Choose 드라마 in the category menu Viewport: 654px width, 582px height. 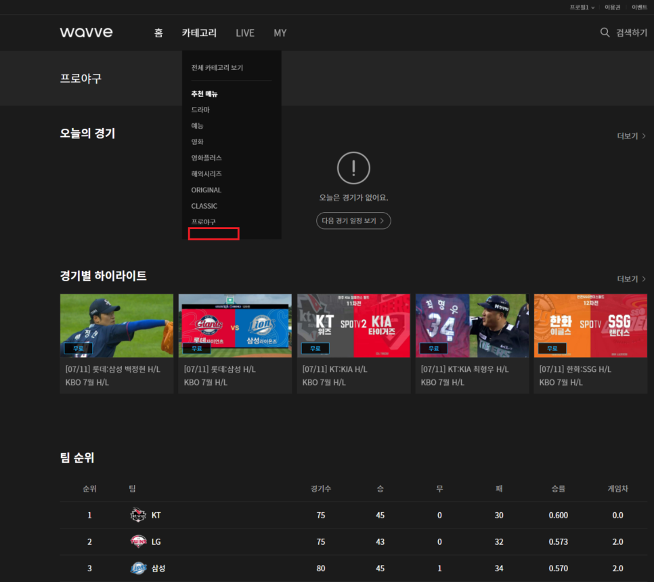coord(200,110)
